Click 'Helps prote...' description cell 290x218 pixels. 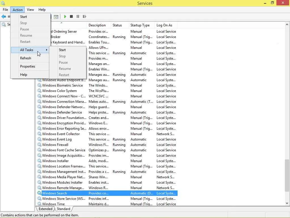coord(99,112)
